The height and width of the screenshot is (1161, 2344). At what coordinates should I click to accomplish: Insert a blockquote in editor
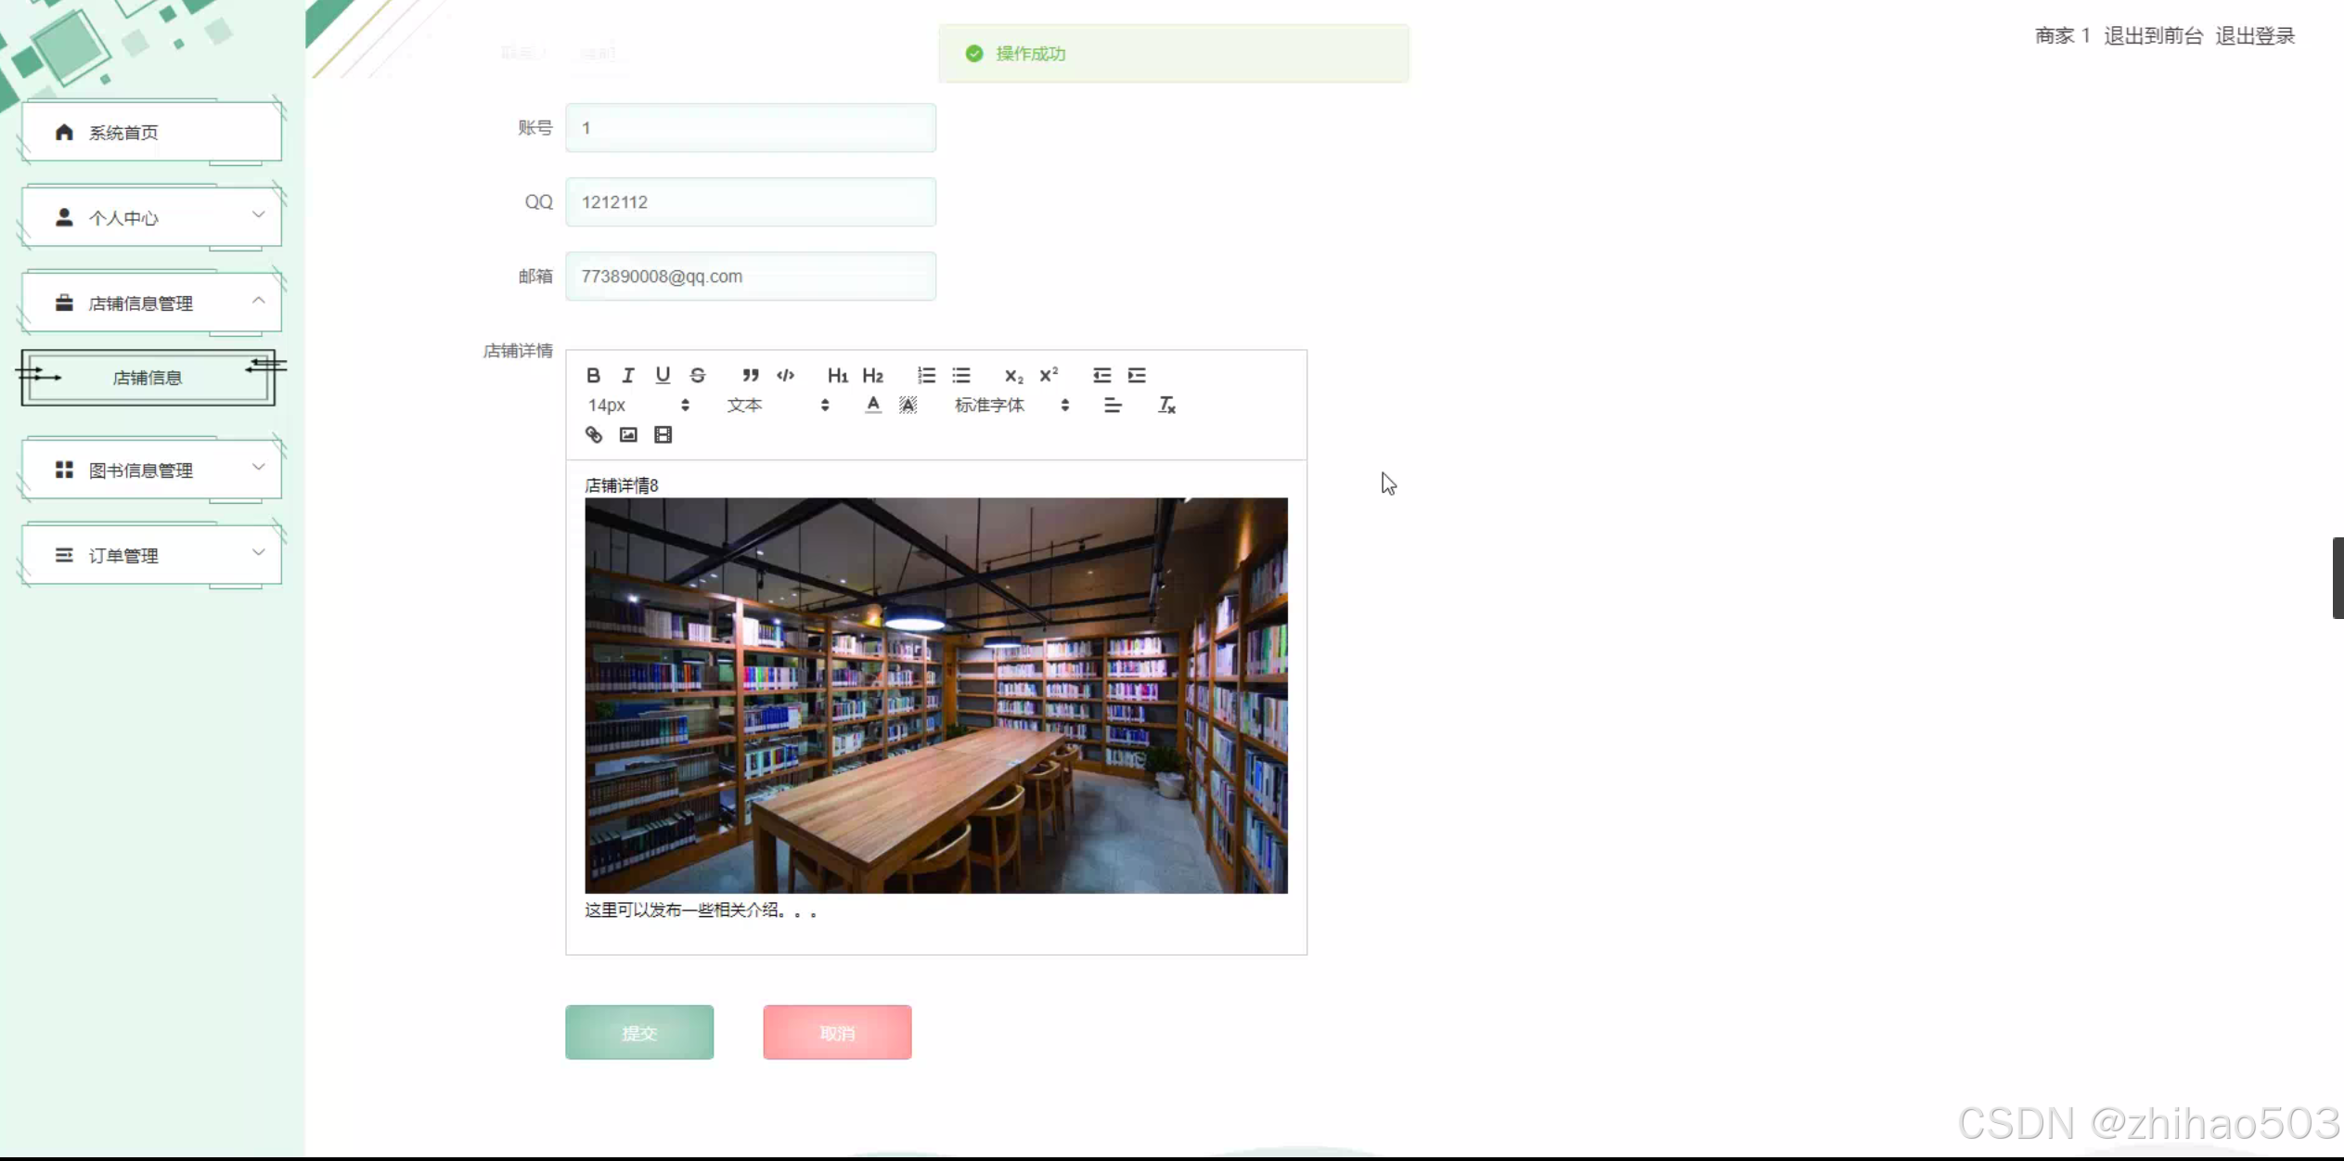click(x=751, y=375)
